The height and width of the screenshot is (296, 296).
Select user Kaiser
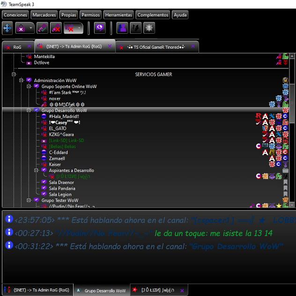pyautogui.click(x=55, y=164)
